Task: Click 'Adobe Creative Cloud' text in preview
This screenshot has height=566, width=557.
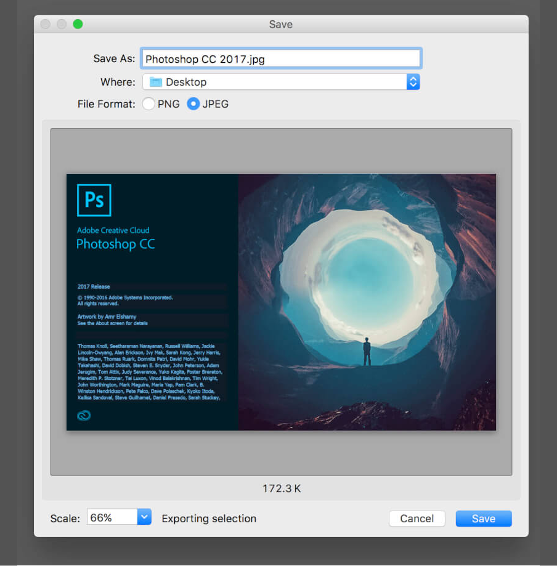Action: pyautogui.click(x=113, y=230)
